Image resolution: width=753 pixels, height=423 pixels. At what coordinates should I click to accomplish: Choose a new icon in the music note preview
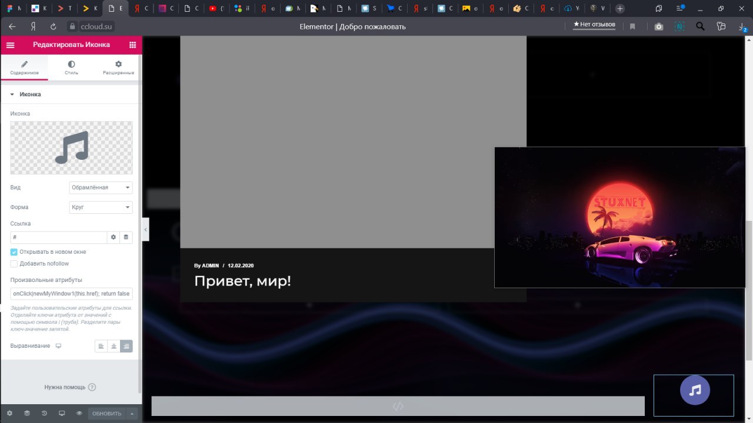(71, 147)
